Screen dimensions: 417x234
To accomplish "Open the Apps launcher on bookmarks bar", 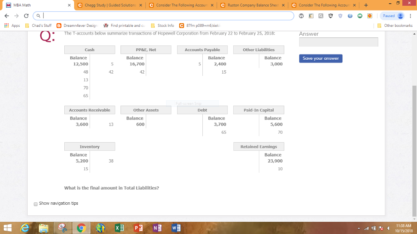I will [6, 25].
